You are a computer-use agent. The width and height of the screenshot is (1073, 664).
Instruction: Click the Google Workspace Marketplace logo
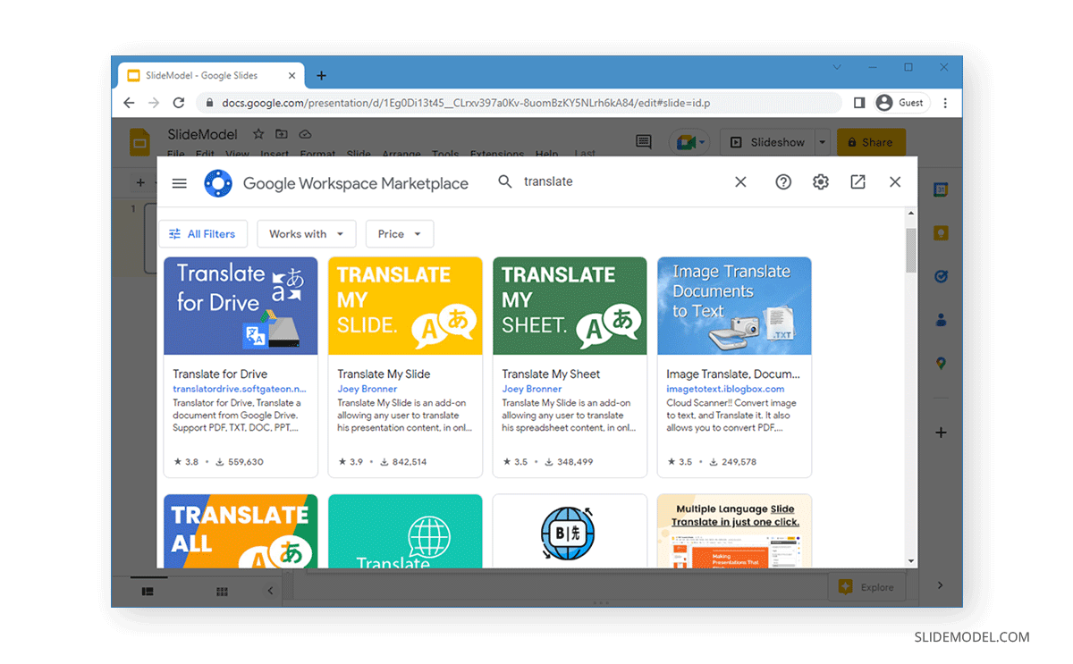[x=218, y=183]
